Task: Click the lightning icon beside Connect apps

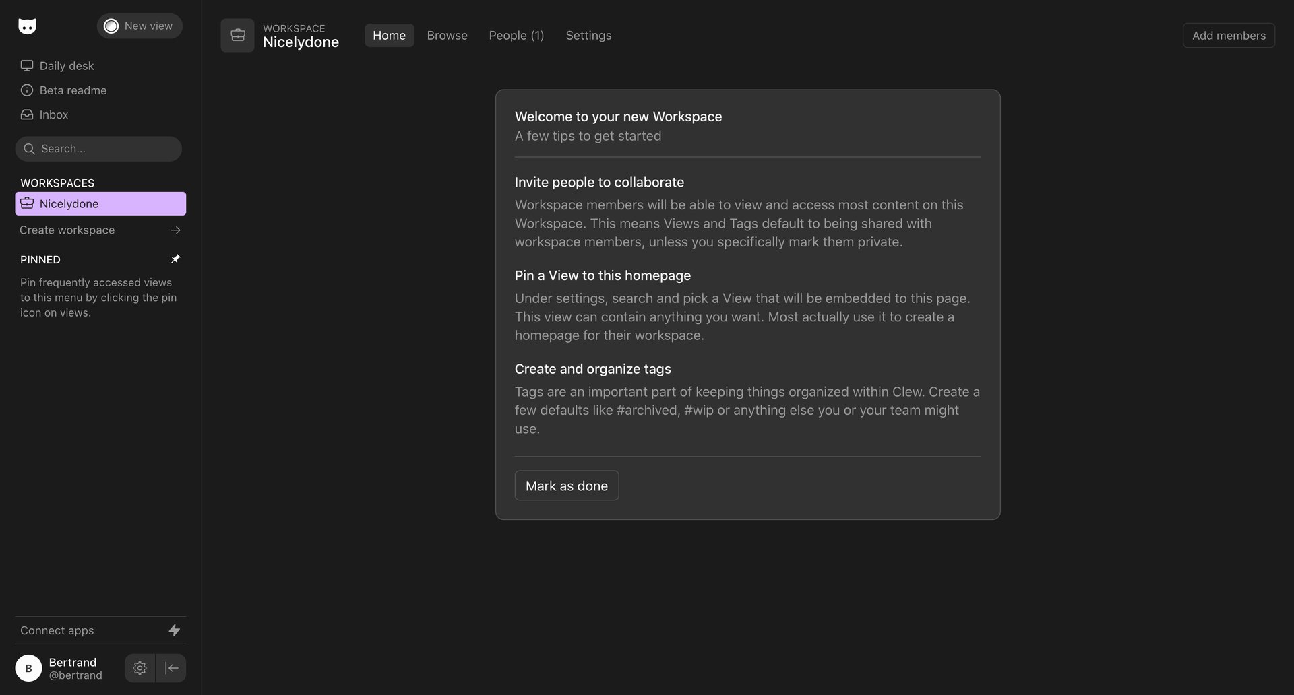Action: click(x=175, y=630)
